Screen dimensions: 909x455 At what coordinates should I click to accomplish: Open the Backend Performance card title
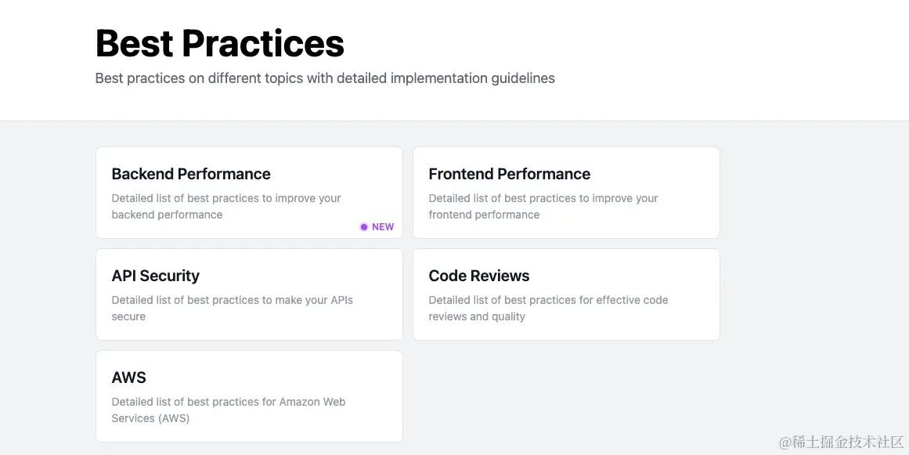tap(191, 174)
